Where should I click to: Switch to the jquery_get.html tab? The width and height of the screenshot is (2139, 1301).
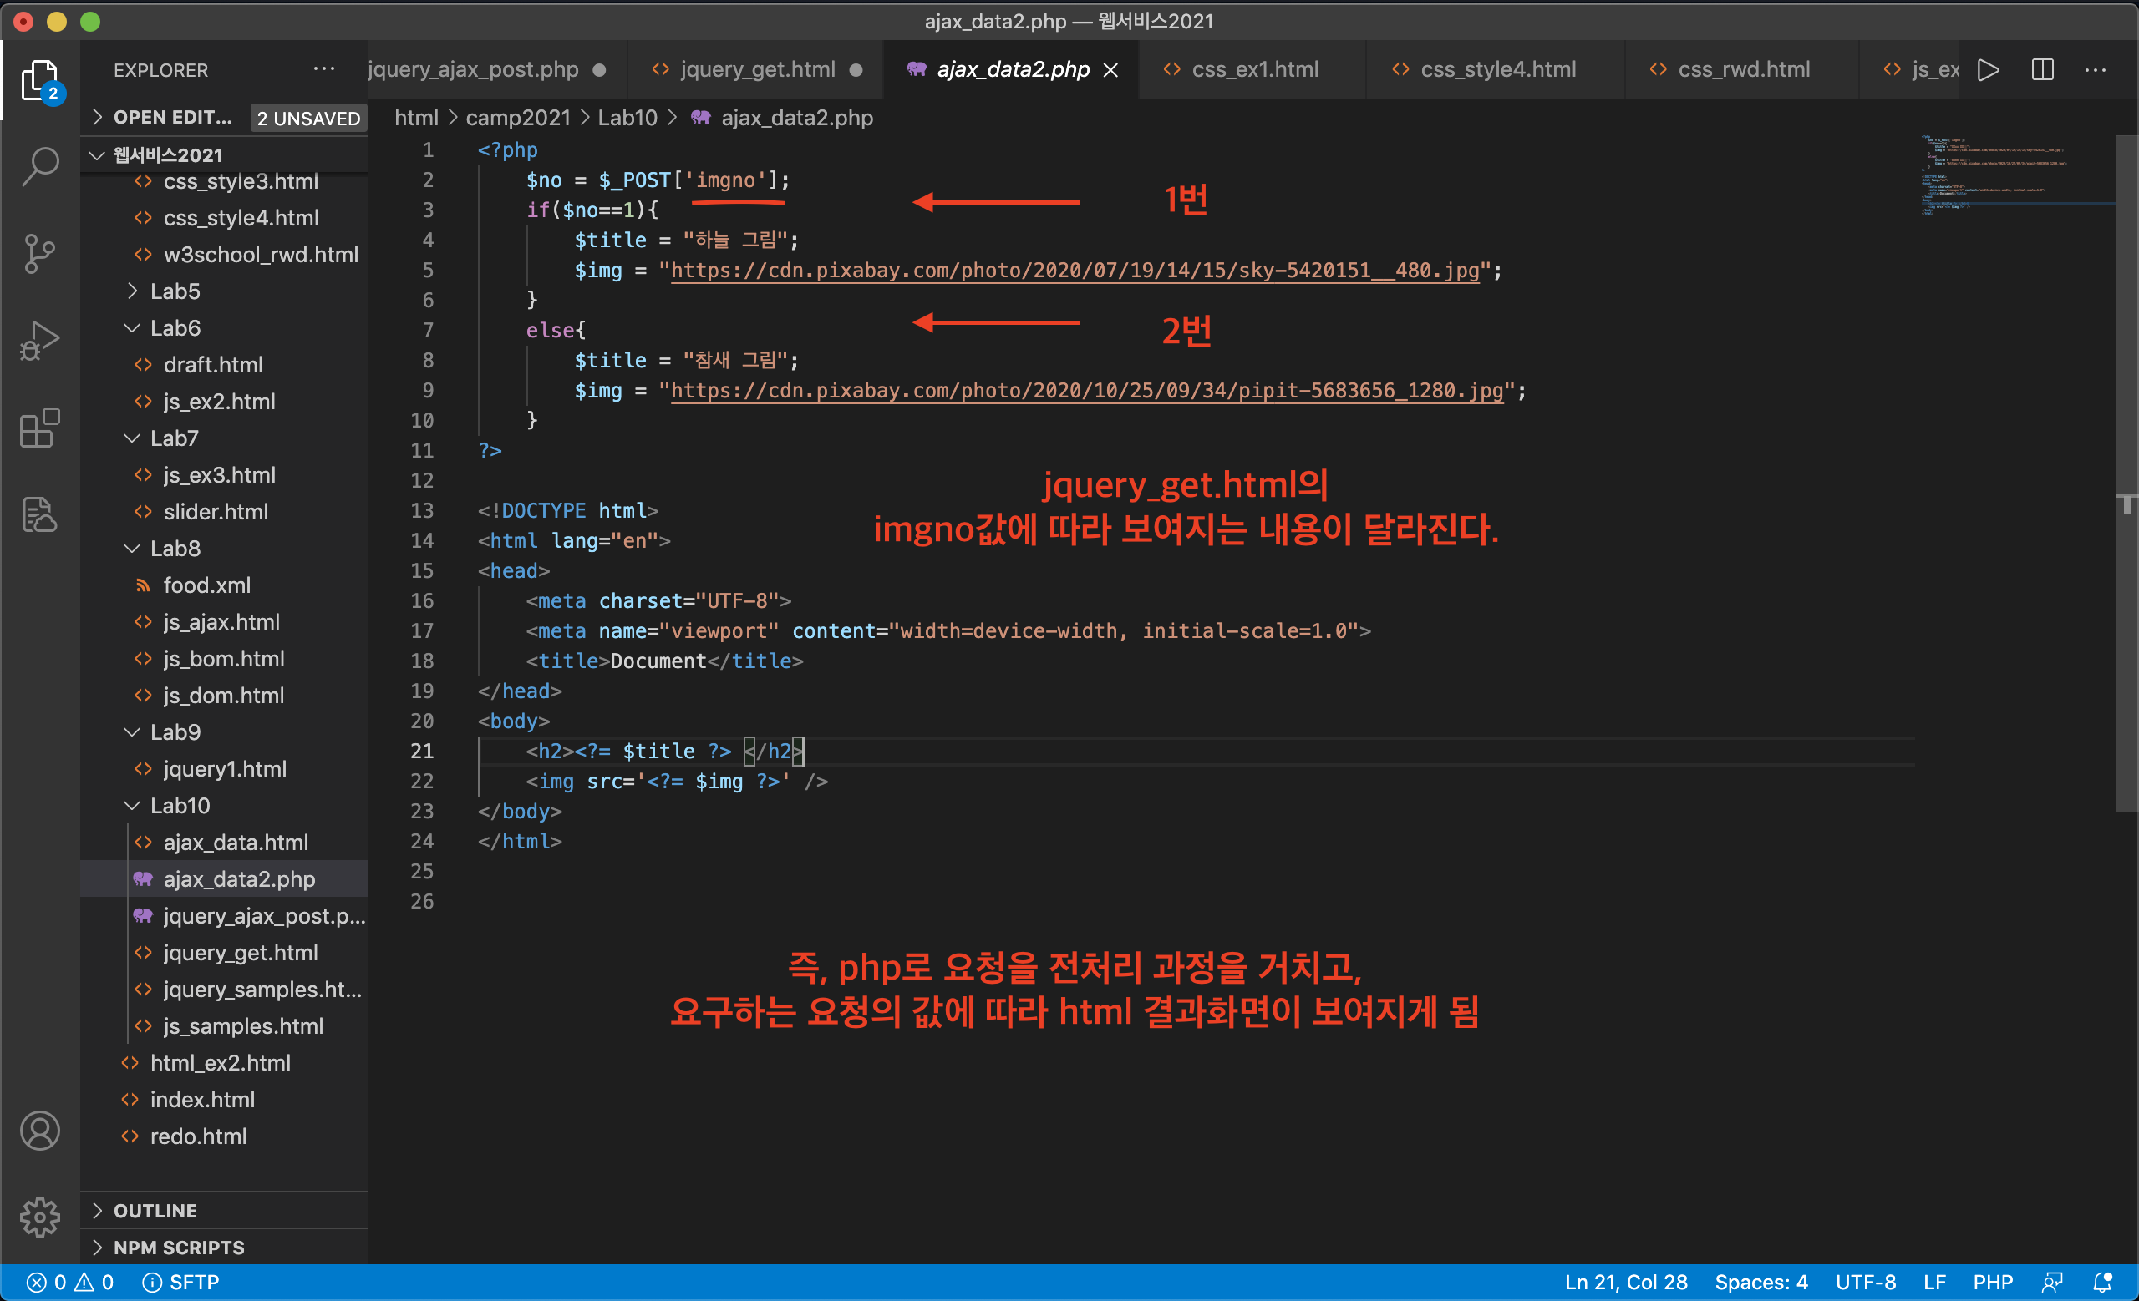pyautogui.click(x=756, y=69)
